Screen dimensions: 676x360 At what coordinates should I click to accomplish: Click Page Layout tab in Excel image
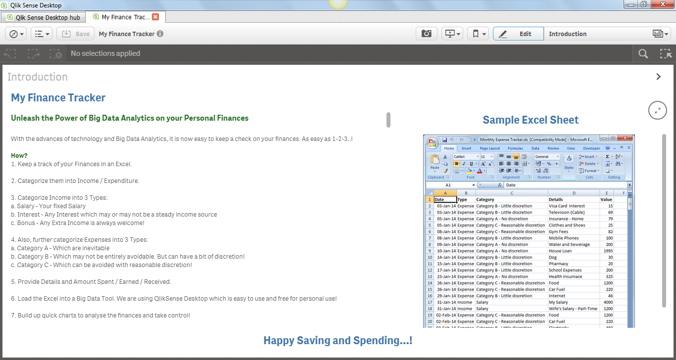point(490,148)
